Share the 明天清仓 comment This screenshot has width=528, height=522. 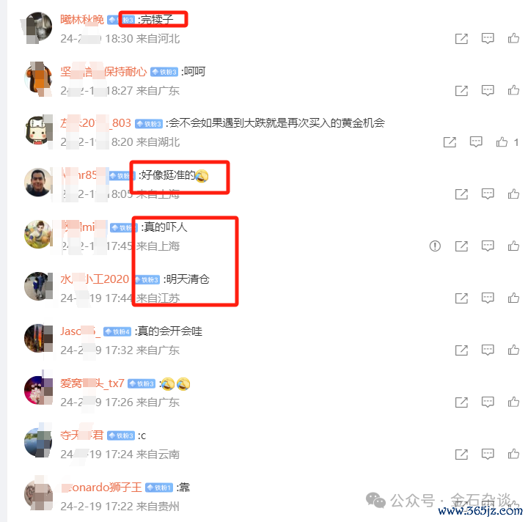pos(461,298)
